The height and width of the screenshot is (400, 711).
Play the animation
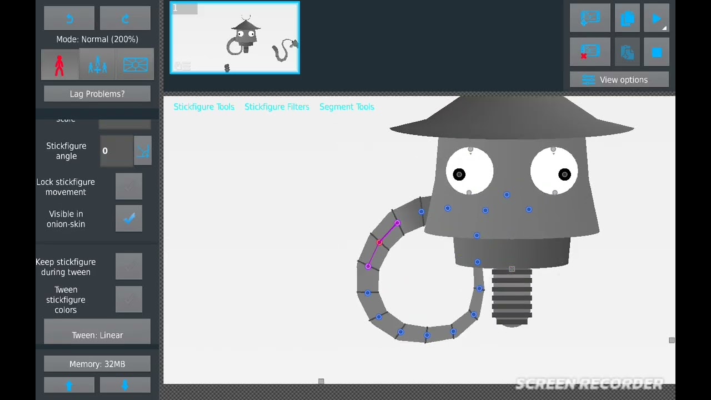click(657, 18)
